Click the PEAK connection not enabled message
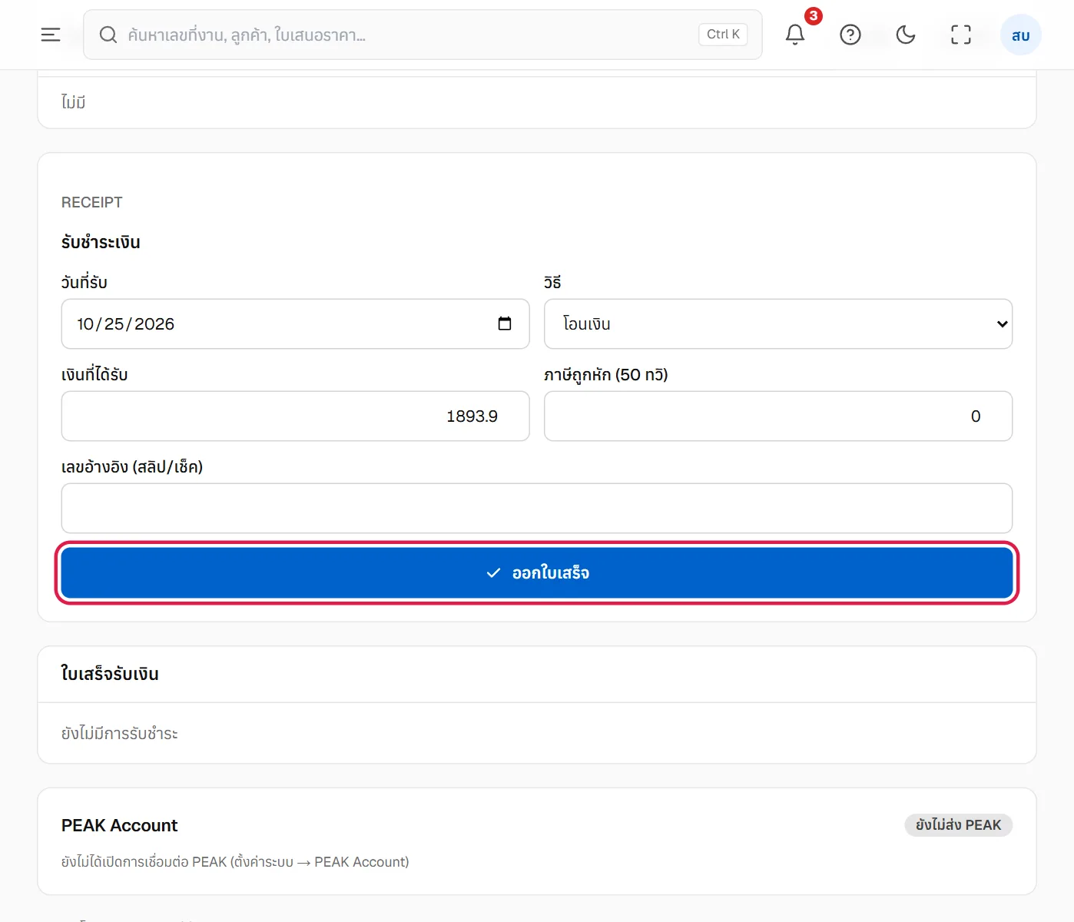 point(235,862)
